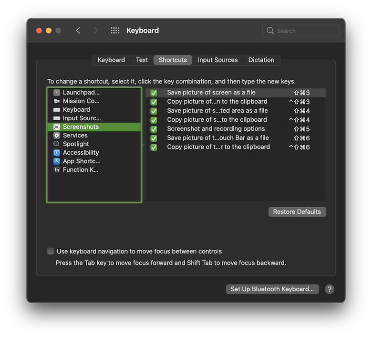Go back with the left chevron
372x338 pixels.
[x=78, y=31]
